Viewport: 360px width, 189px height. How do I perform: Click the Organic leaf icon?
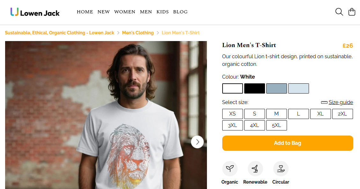coord(230,169)
